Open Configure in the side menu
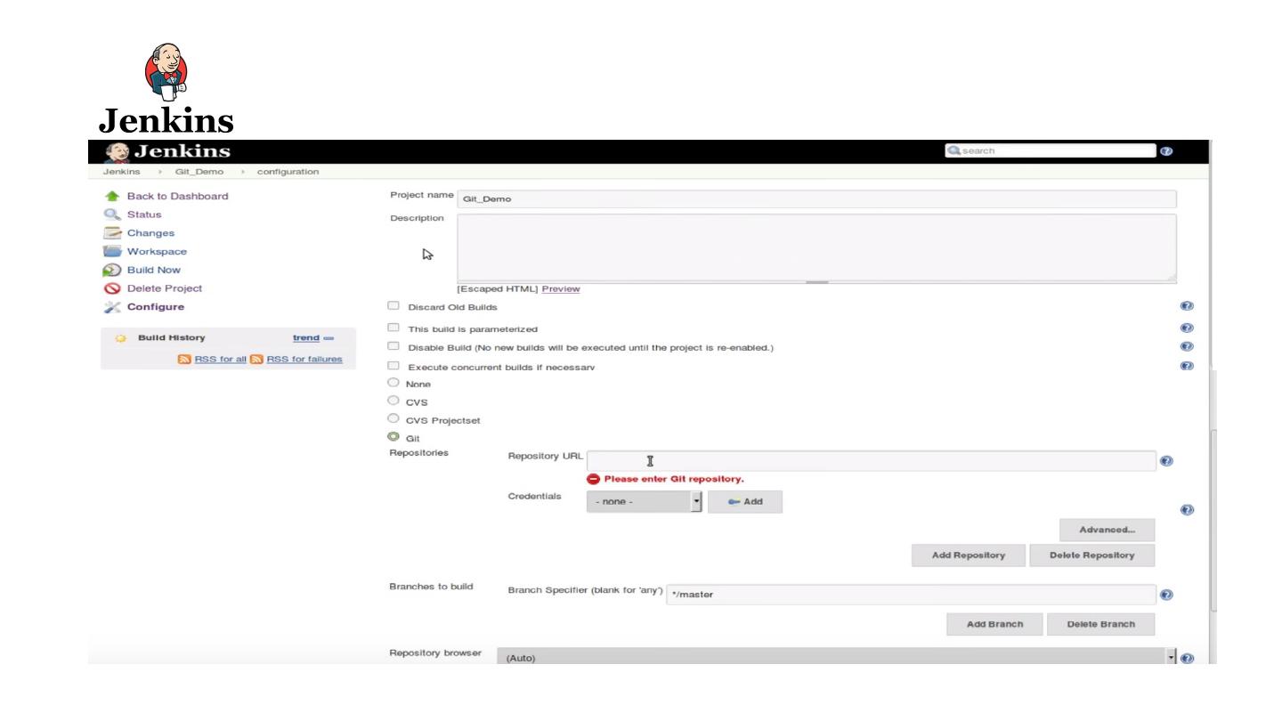 coord(155,307)
